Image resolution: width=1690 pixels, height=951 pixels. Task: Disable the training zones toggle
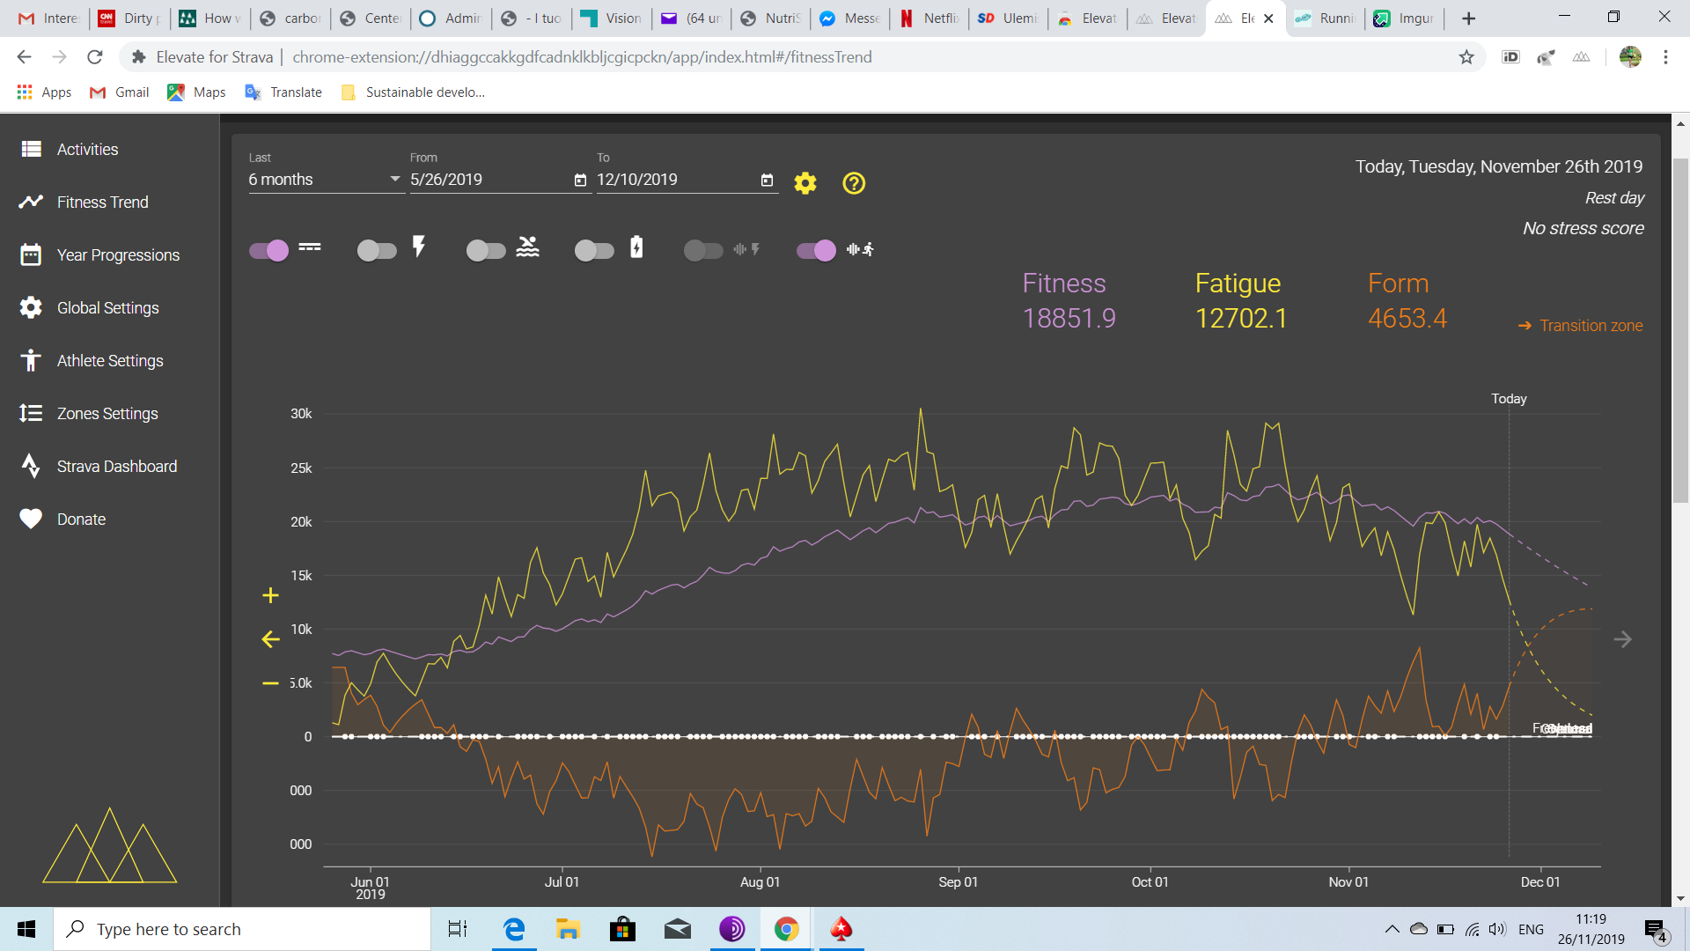click(269, 250)
